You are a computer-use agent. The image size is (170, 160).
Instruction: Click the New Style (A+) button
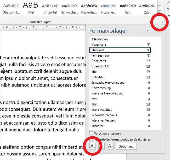click(x=93, y=146)
